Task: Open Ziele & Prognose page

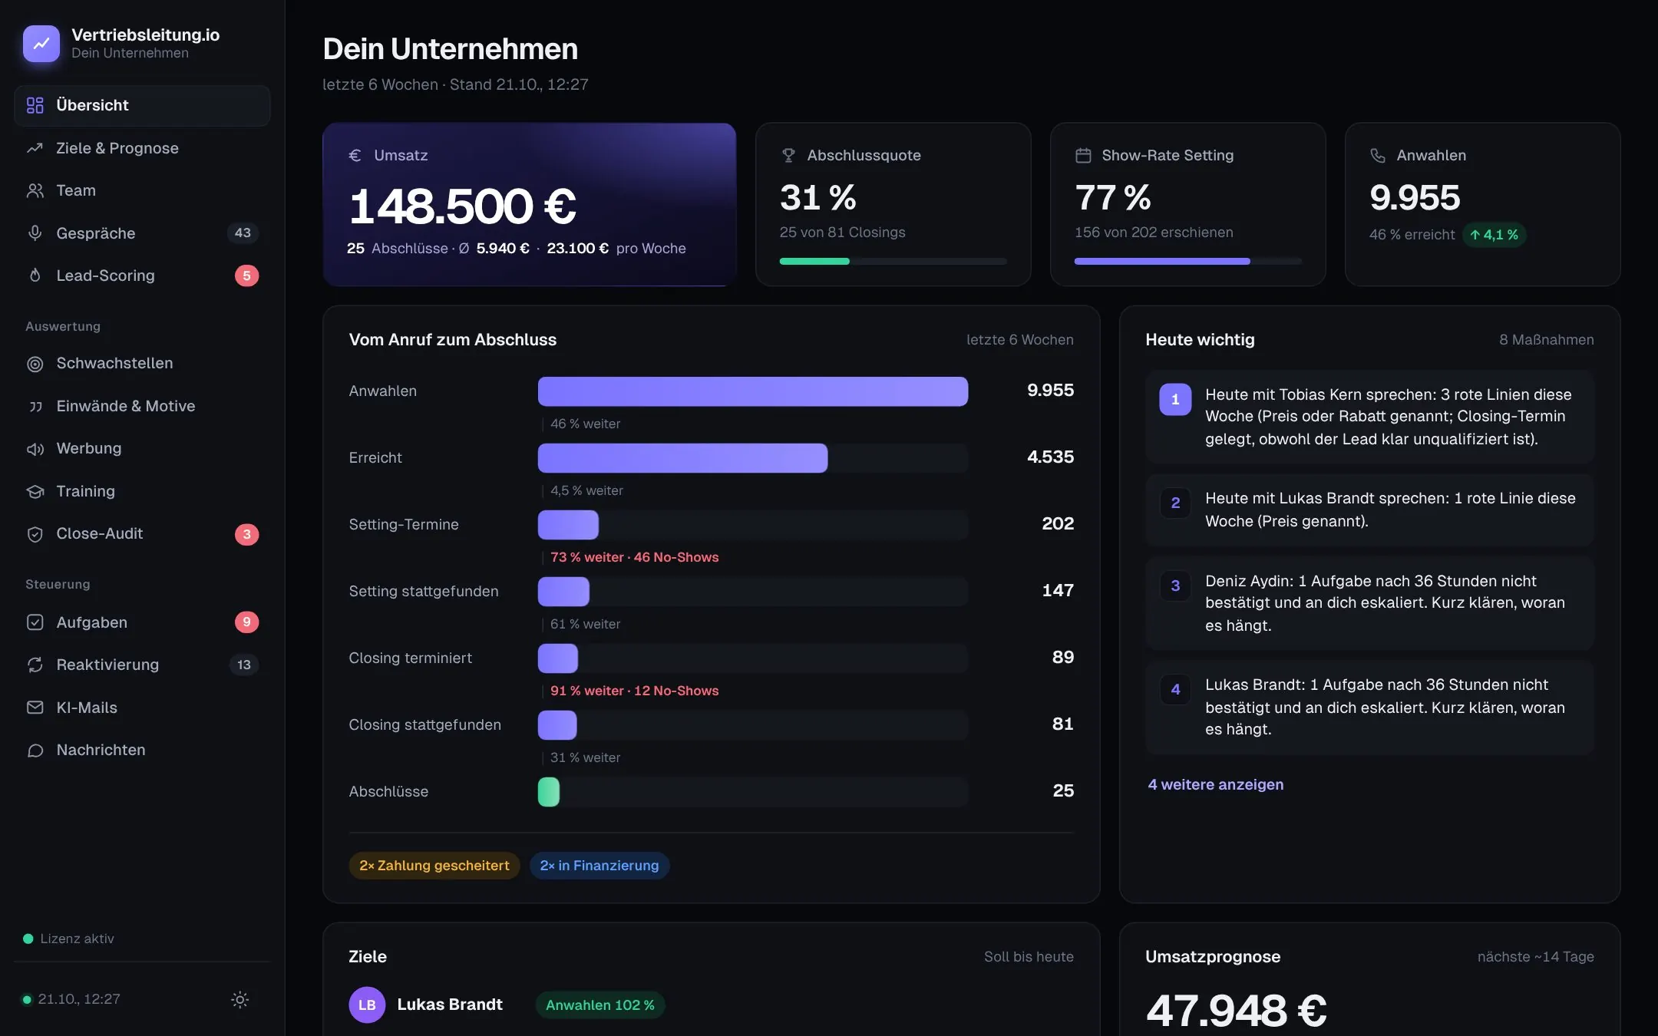Action: (142, 148)
